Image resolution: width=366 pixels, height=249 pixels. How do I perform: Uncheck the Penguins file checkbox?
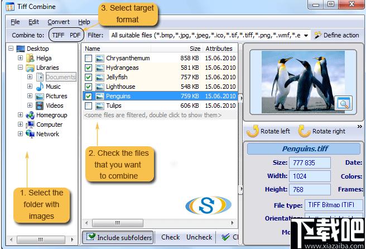(89, 96)
